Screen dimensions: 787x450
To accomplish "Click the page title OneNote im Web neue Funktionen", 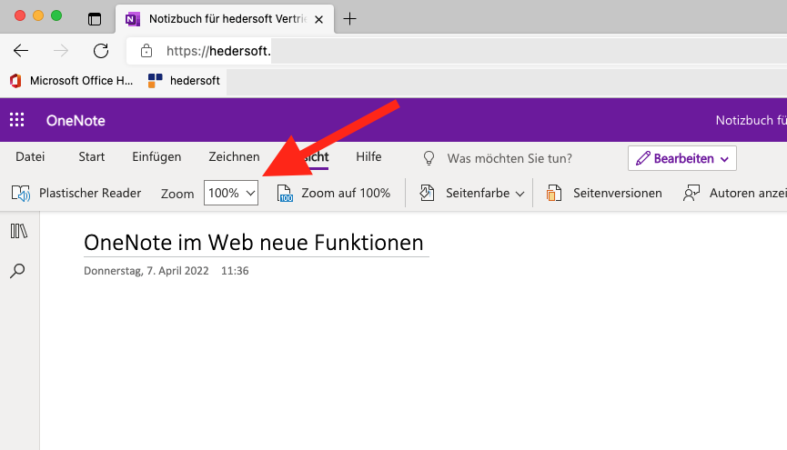I will pos(254,243).
